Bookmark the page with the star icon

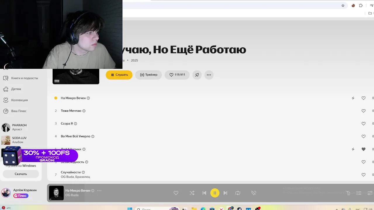point(343,6)
